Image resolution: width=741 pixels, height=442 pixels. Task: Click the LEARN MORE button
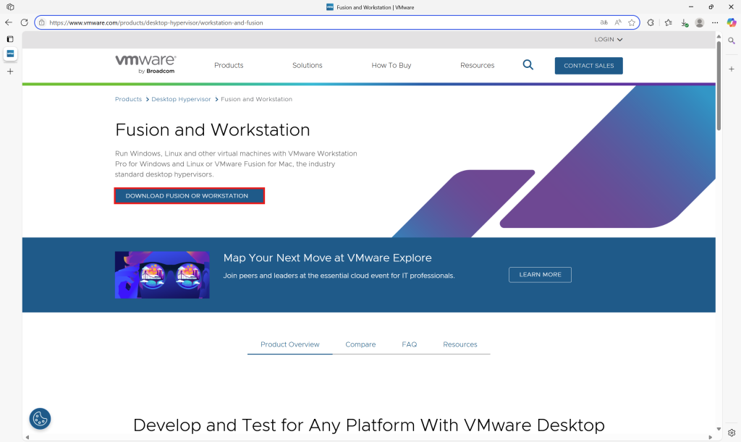tap(540, 275)
